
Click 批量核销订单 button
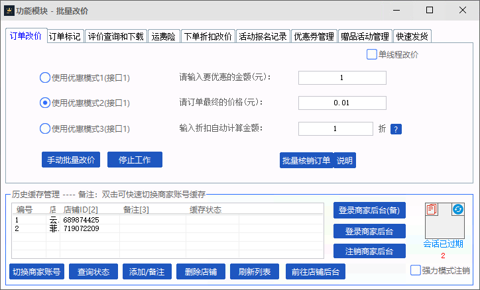click(x=306, y=160)
